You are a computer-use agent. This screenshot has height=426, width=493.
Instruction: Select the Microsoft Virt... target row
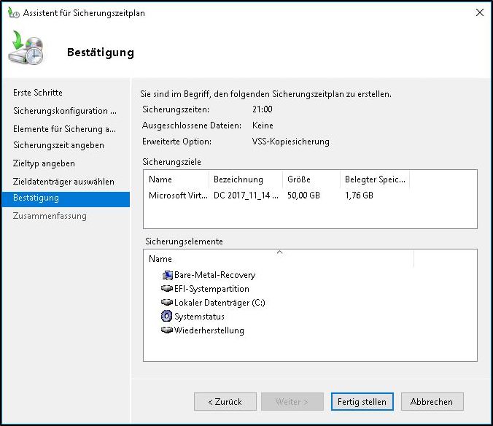point(178,195)
